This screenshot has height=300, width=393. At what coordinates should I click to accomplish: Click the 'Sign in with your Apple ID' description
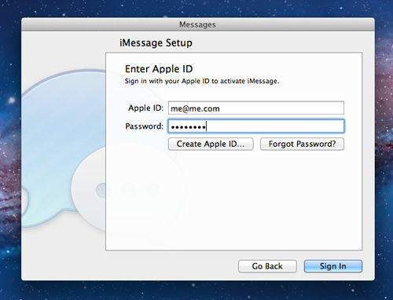202,81
